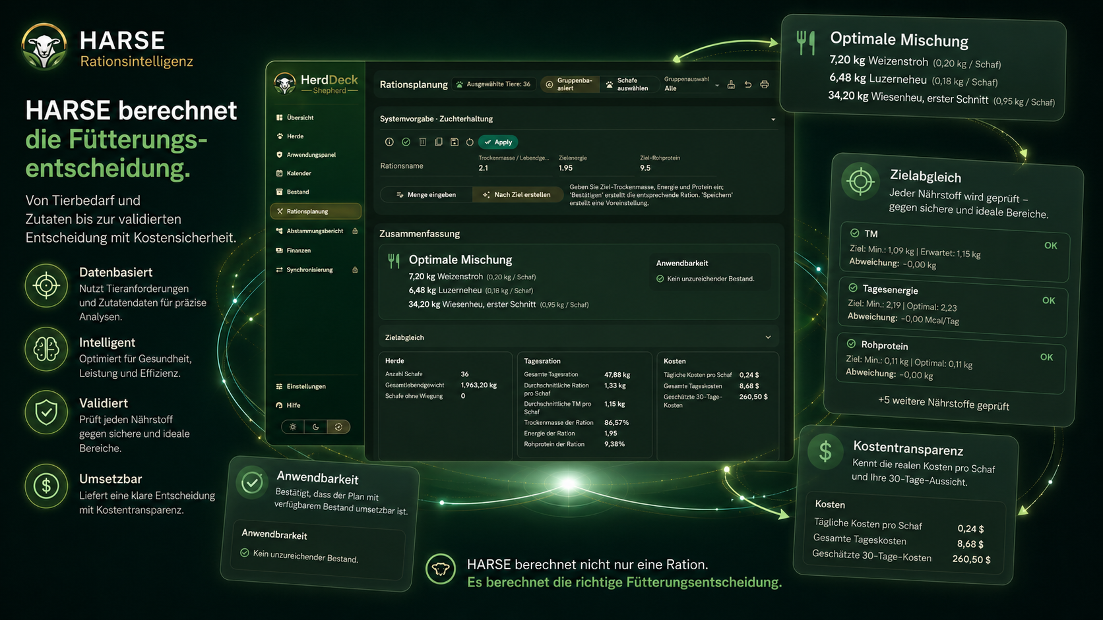The width and height of the screenshot is (1103, 620).
Task: Click the HARSE sheep logo top left
Action: (x=44, y=47)
